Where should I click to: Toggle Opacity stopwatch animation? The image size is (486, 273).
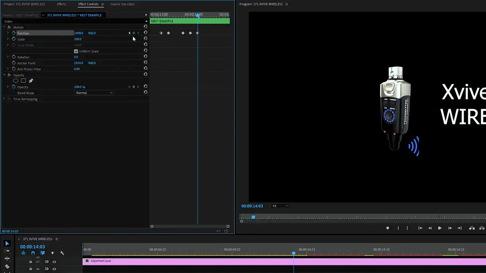click(x=14, y=87)
